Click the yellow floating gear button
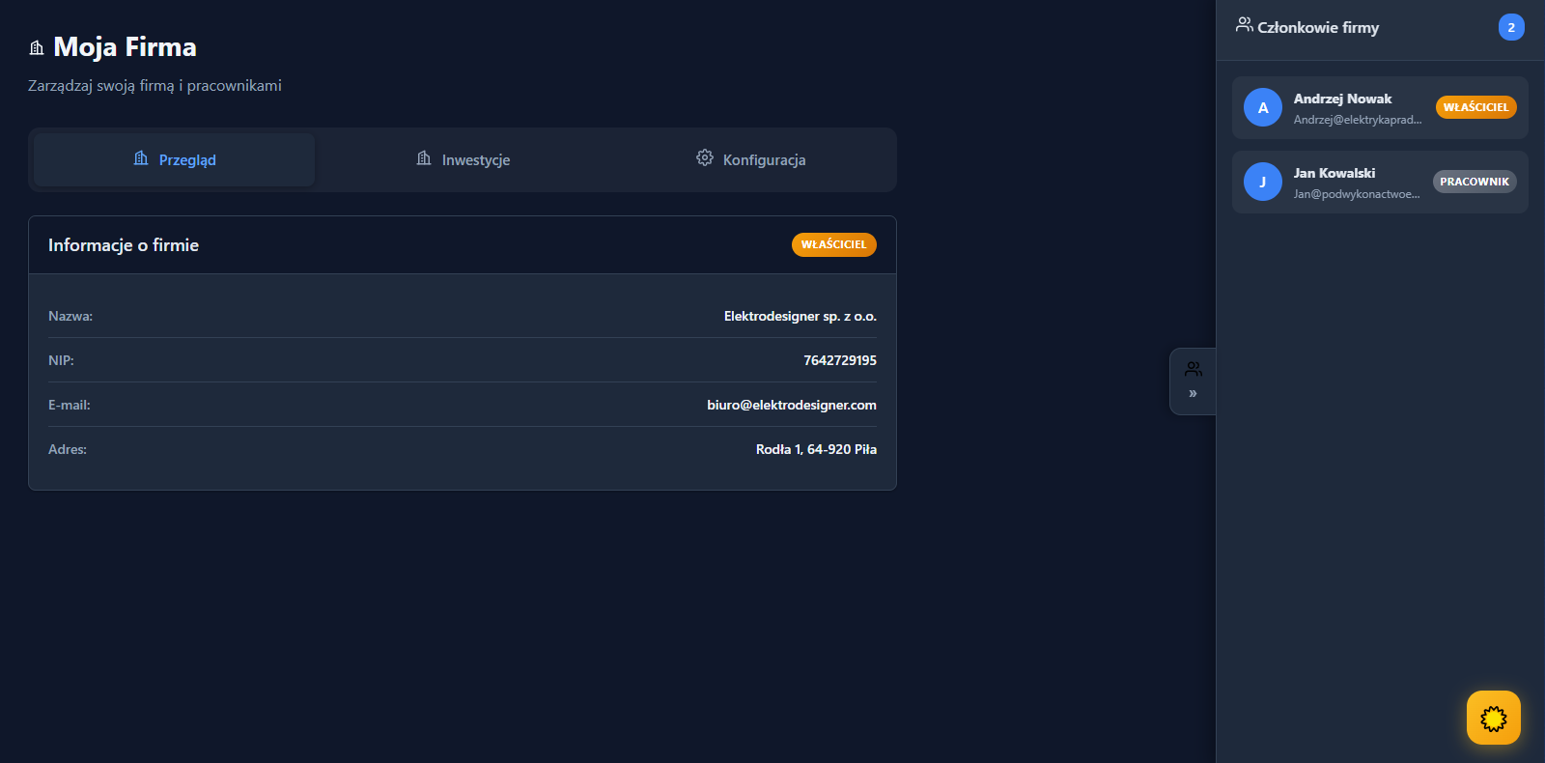This screenshot has width=1545, height=763. pyautogui.click(x=1493, y=718)
